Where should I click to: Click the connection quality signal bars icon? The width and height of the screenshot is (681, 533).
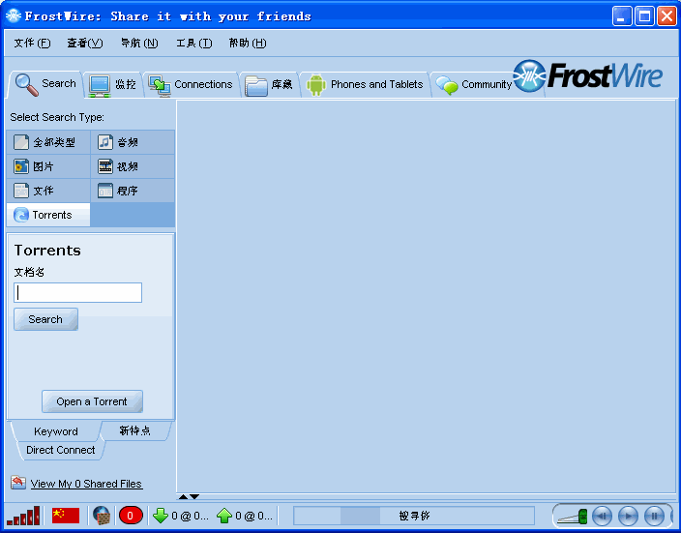click(23, 516)
